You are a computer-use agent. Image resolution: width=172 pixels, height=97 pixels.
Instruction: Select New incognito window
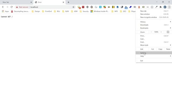pyautogui.click(x=154, y=17)
